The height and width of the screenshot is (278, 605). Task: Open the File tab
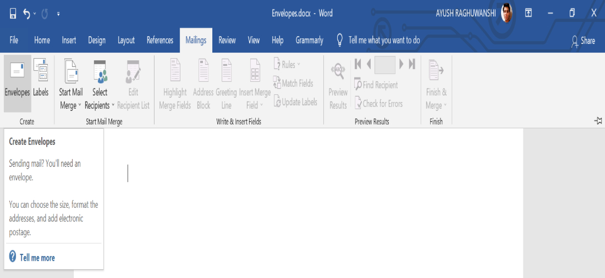[14, 40]
